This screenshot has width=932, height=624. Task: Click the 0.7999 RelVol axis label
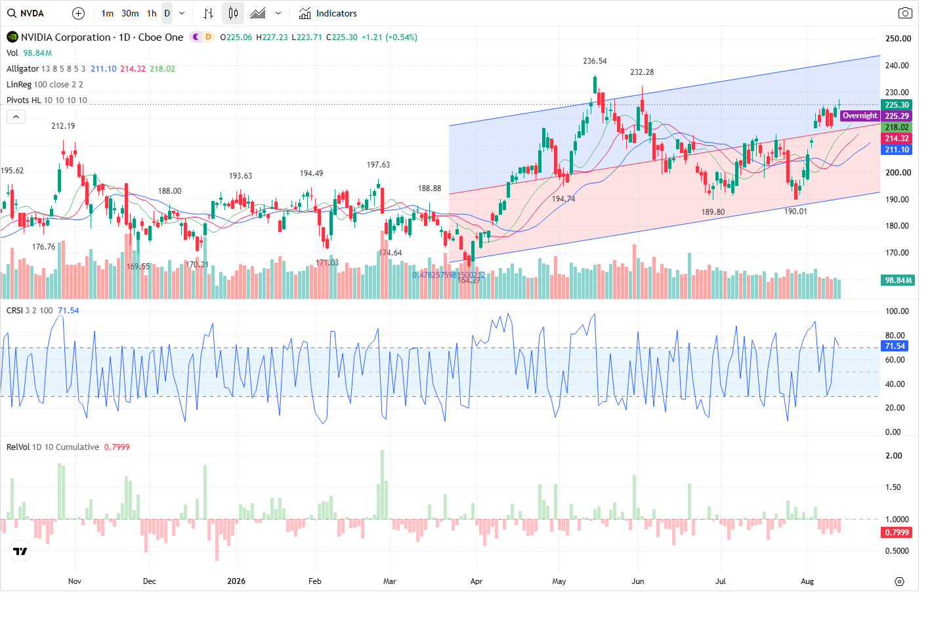click(897, 533)
